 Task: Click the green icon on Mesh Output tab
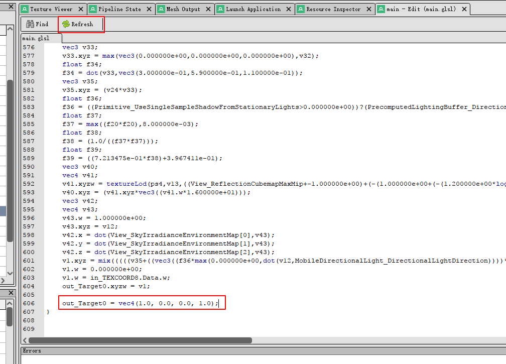point(161,9)
